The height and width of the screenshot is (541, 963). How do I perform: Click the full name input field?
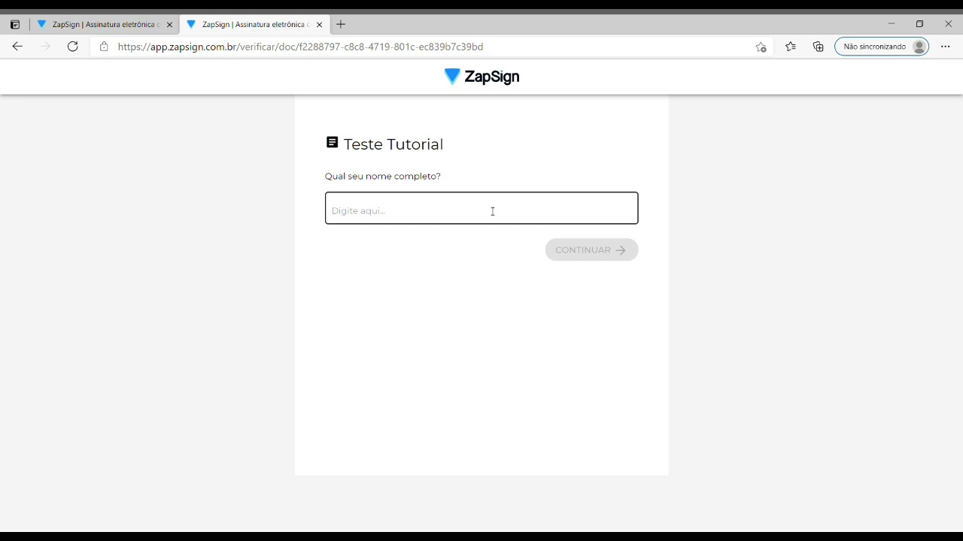(481, 208)
